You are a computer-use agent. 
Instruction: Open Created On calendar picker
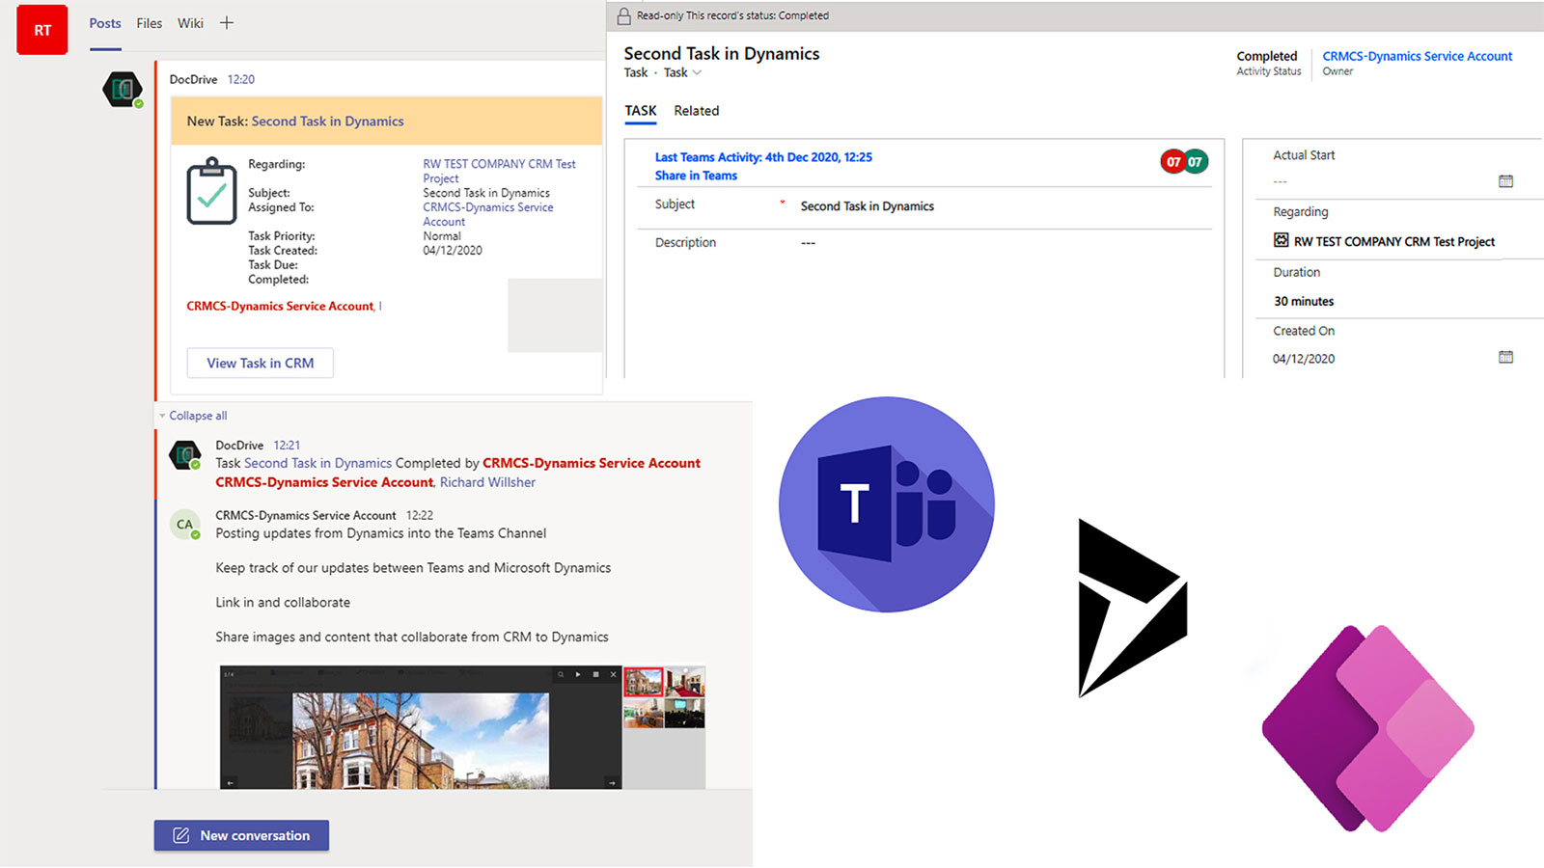(x=1505, y=357)
